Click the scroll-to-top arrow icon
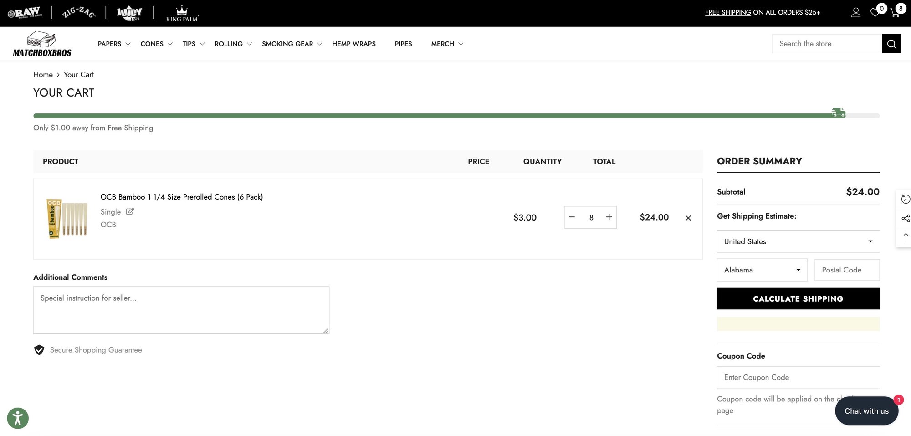Screen dimensions: 911x436 point(905,237)
